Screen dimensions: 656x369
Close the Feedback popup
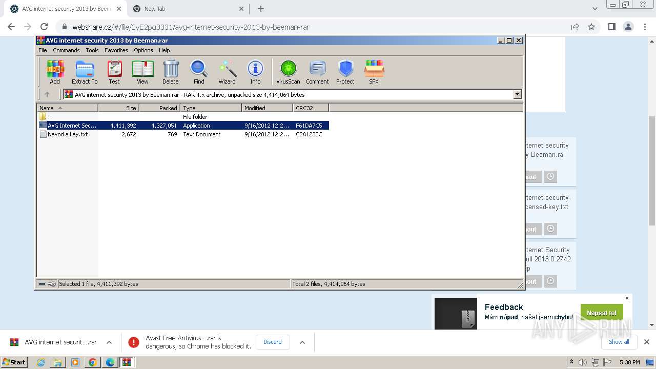click(627, 298)
